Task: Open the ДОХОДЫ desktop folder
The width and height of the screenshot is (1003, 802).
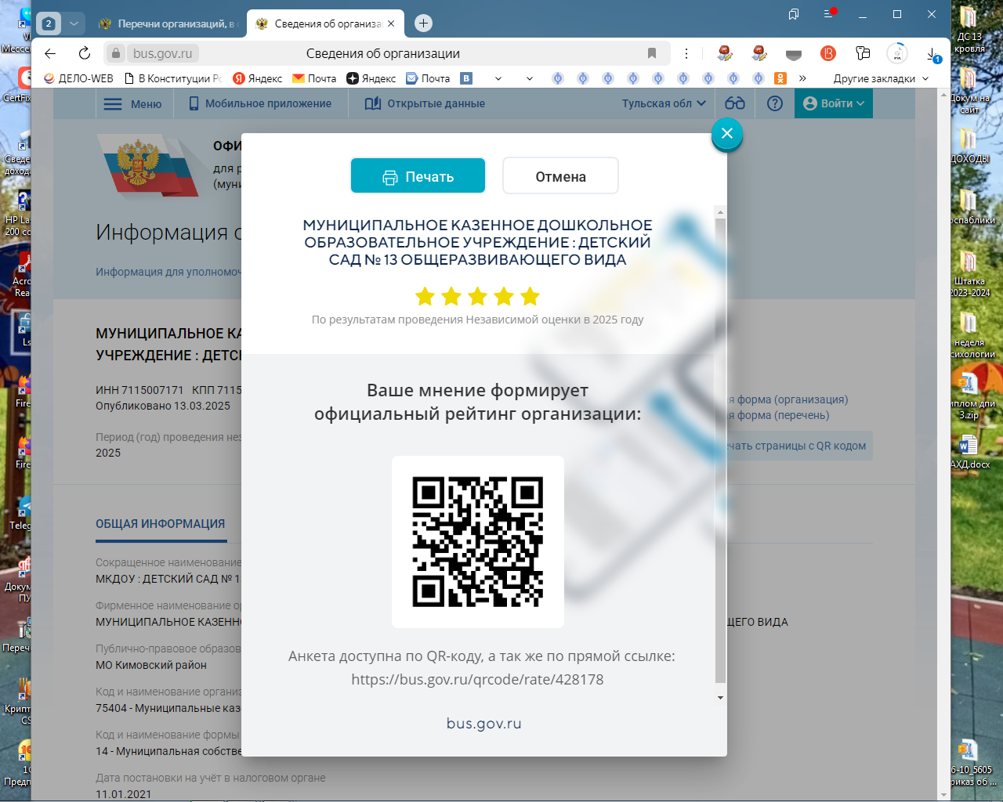Action: tap(969, 146)
